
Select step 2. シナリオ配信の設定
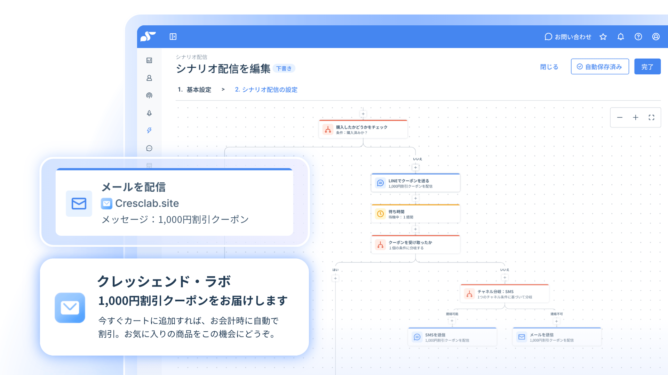coord(266,90)
